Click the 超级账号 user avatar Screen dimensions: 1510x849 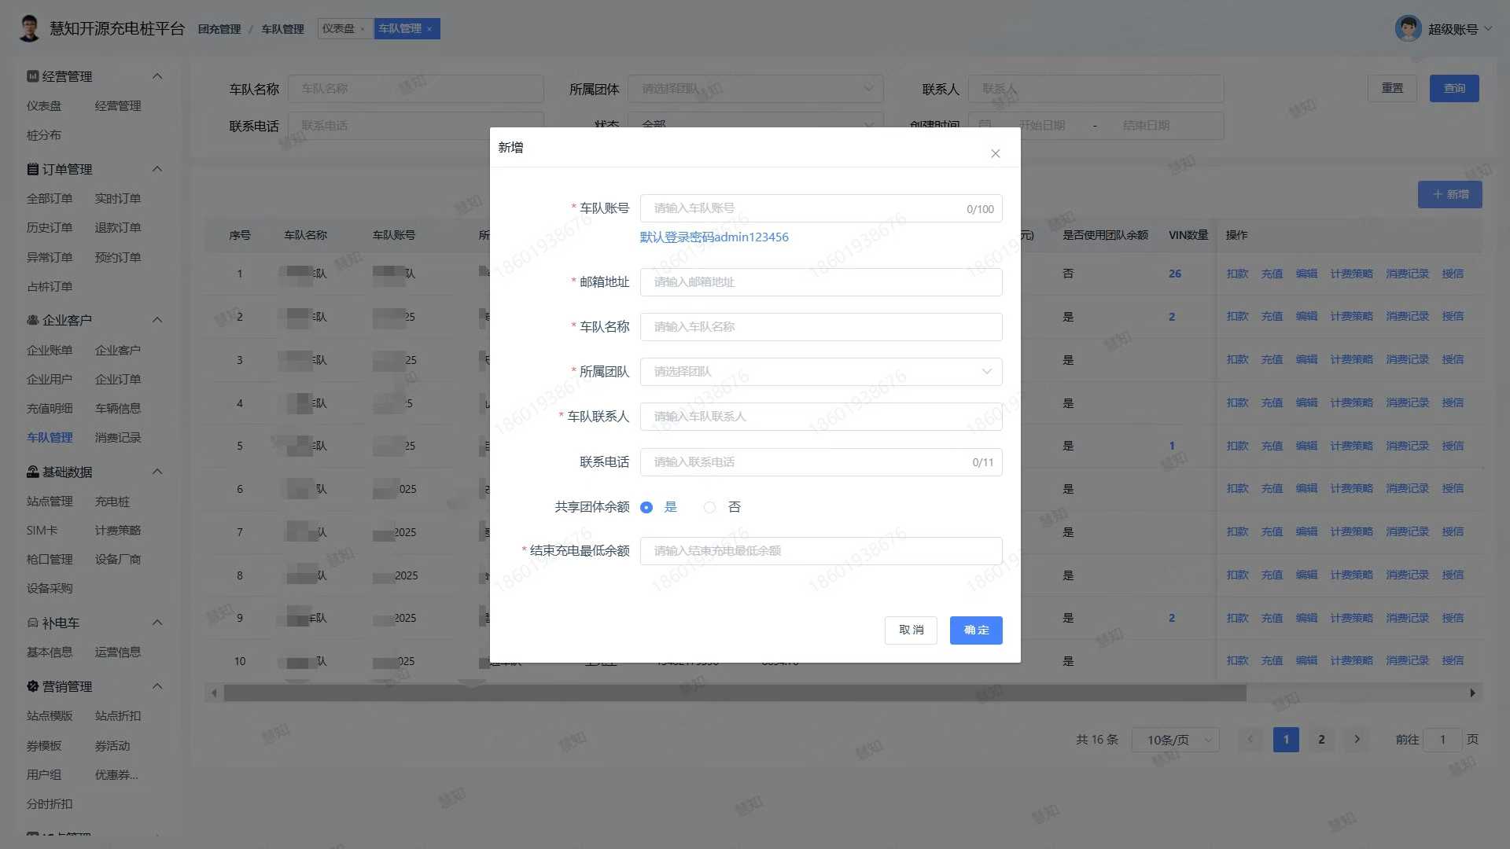point(1408,29)
